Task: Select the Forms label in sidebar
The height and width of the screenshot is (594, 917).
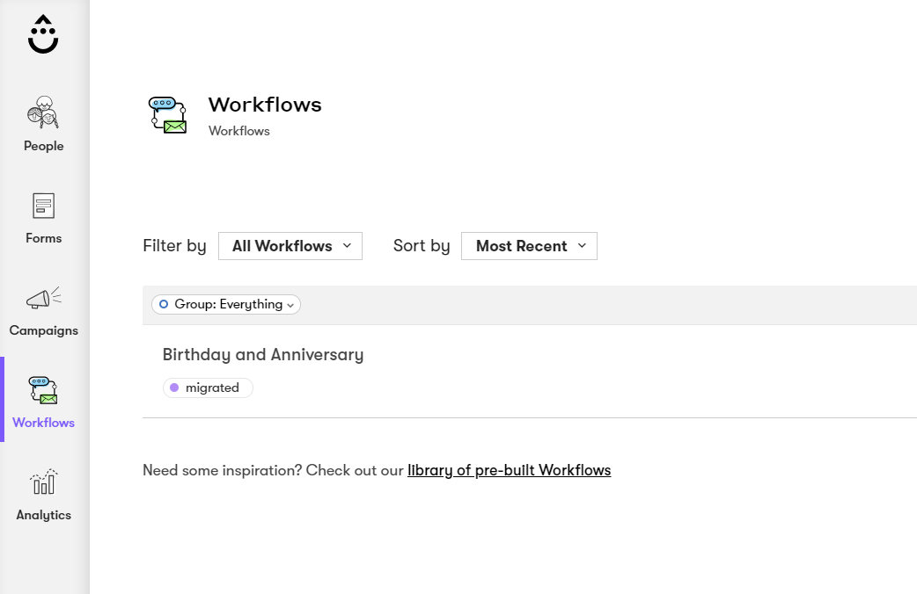Action: 43,238
